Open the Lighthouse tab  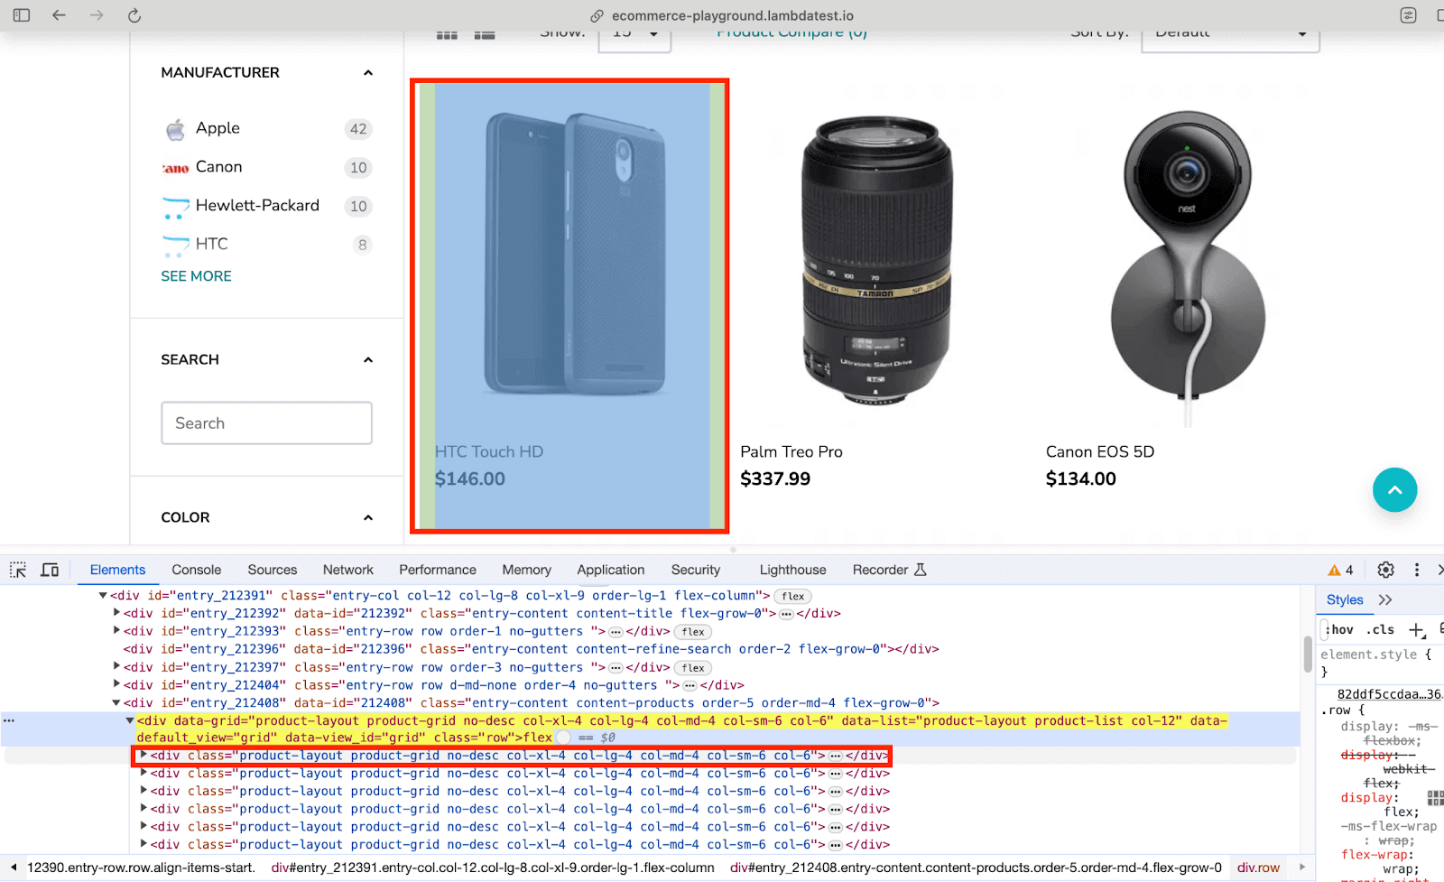point(793,570)
